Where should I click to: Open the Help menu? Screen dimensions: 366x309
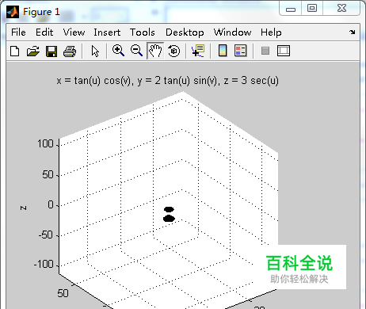point(271,32)
